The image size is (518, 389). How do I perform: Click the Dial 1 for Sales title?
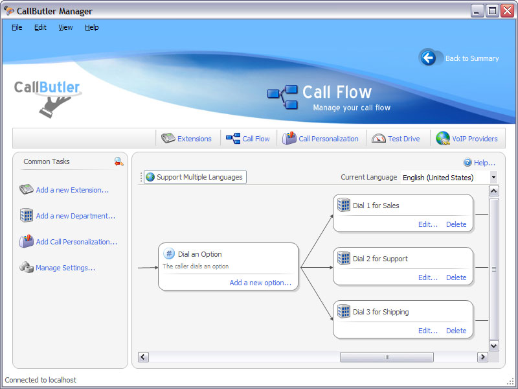(x=376, y=206)
